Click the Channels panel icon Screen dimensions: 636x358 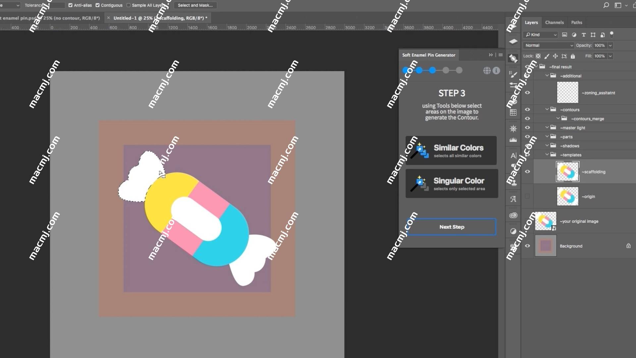(554, 22)
